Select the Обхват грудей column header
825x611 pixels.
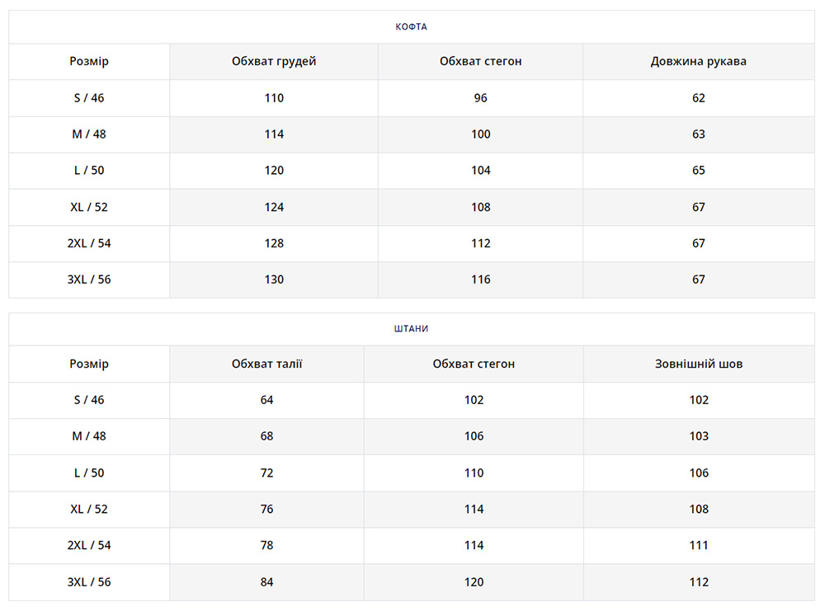[274, 62]
